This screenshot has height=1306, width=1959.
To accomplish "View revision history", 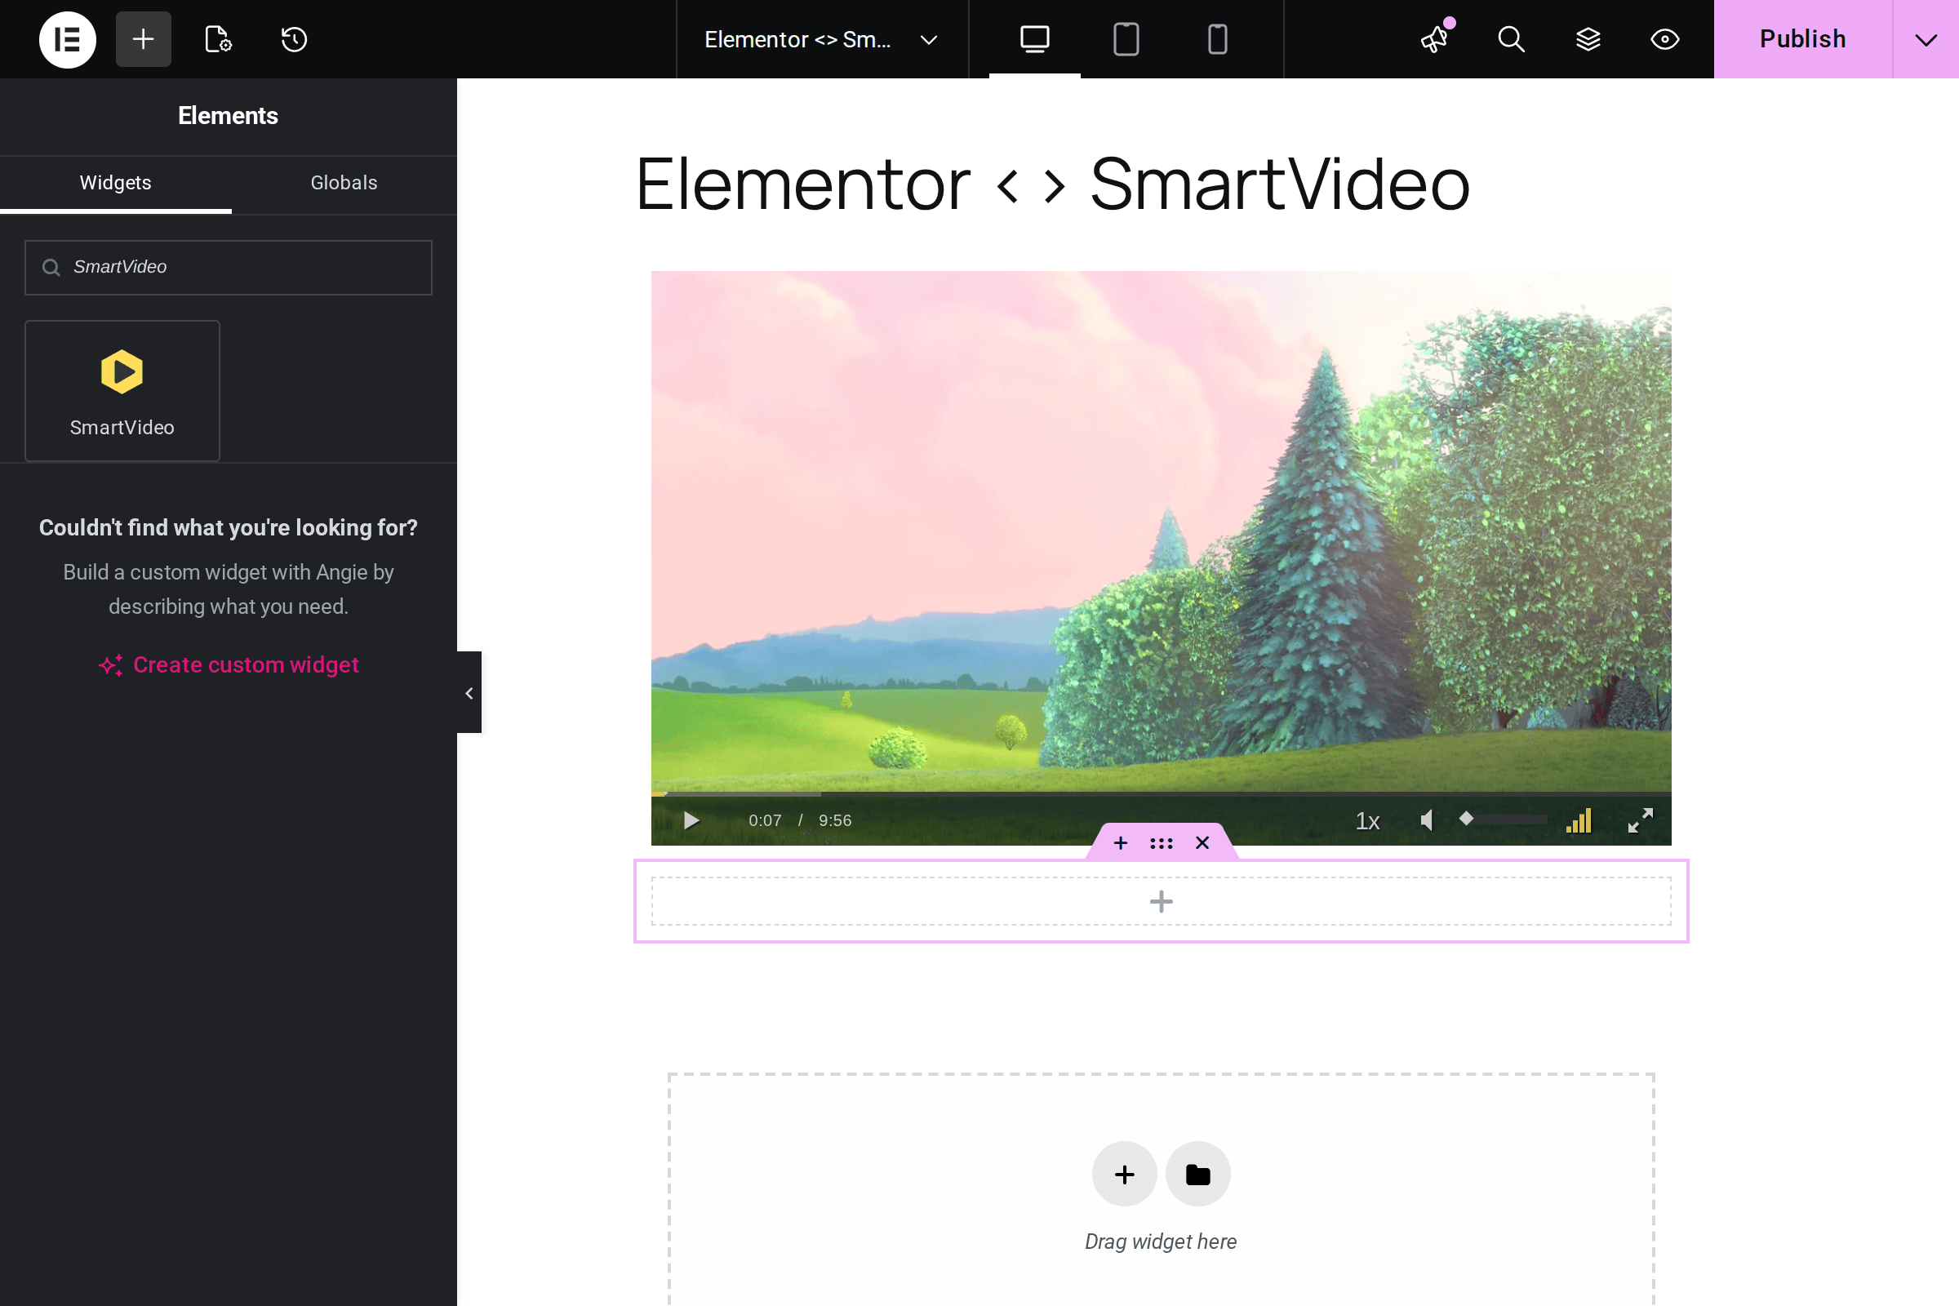I will pyautogui.click(x=292, y=39).
